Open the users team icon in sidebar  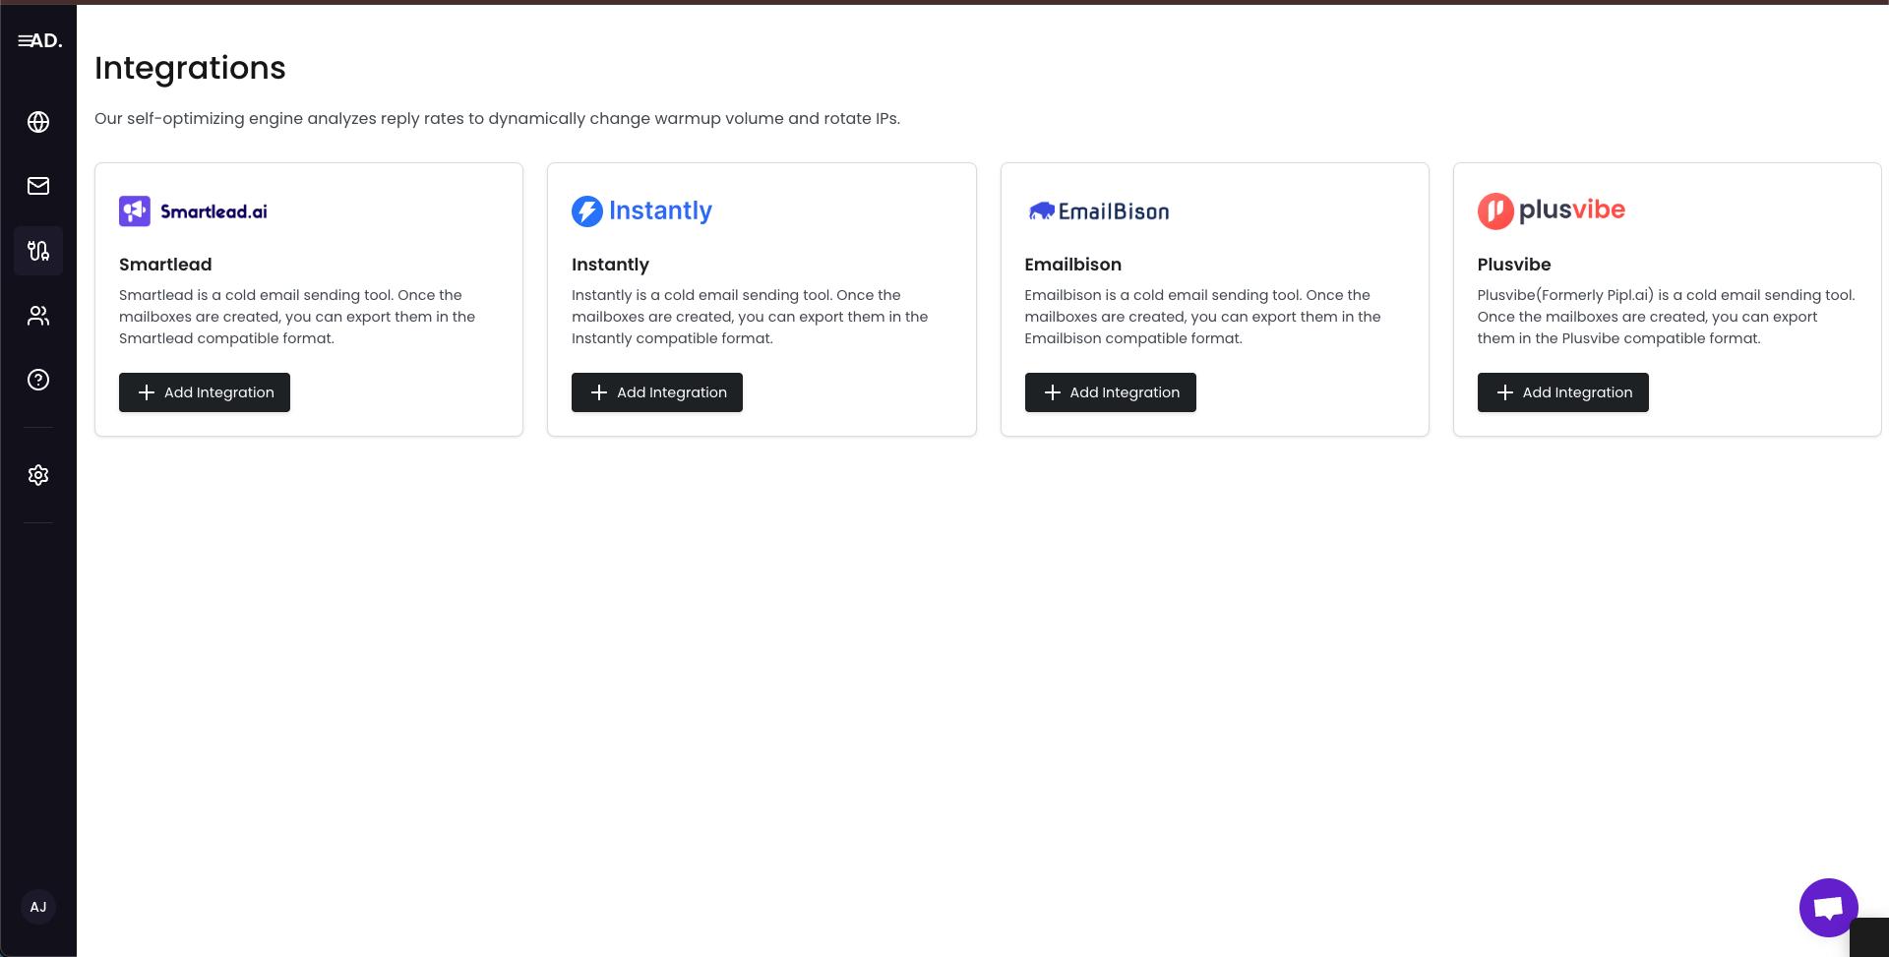tap(38, 316)
